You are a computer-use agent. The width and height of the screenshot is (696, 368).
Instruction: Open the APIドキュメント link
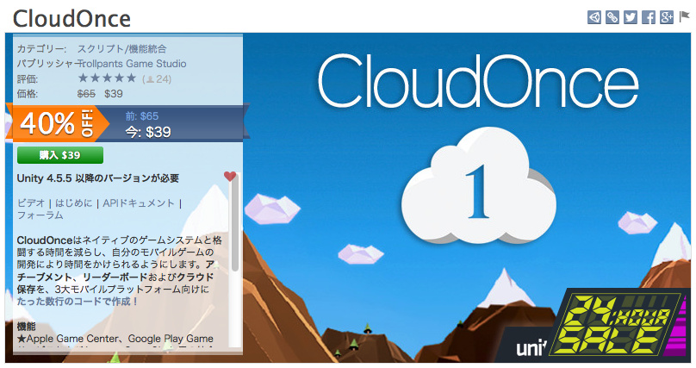click(x=139, y=203)
